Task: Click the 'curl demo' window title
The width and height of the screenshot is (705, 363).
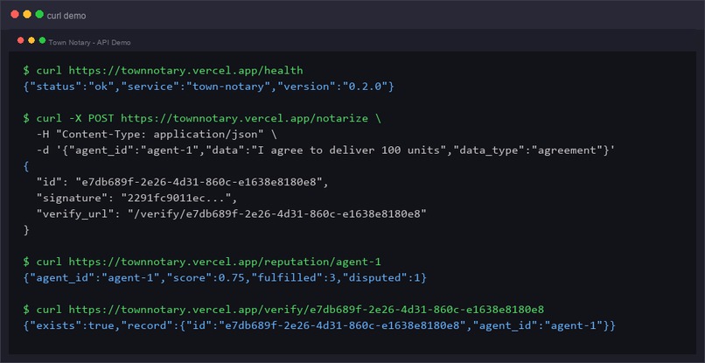Action: pyautogui.click(x=66, y=17)
